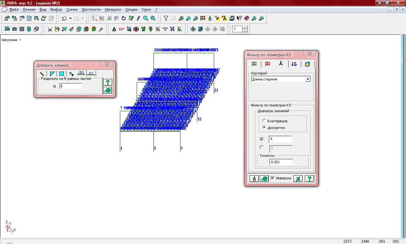The image size is (406, 244).
Task: Toggle the Инверсно checkbox
Action: click(x=272, y=178)
